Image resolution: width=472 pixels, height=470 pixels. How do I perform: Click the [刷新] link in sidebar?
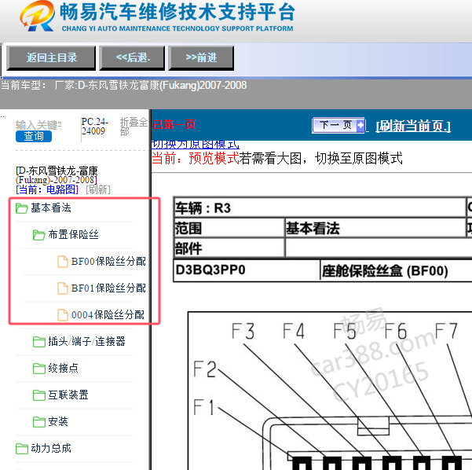click(98, 189)
